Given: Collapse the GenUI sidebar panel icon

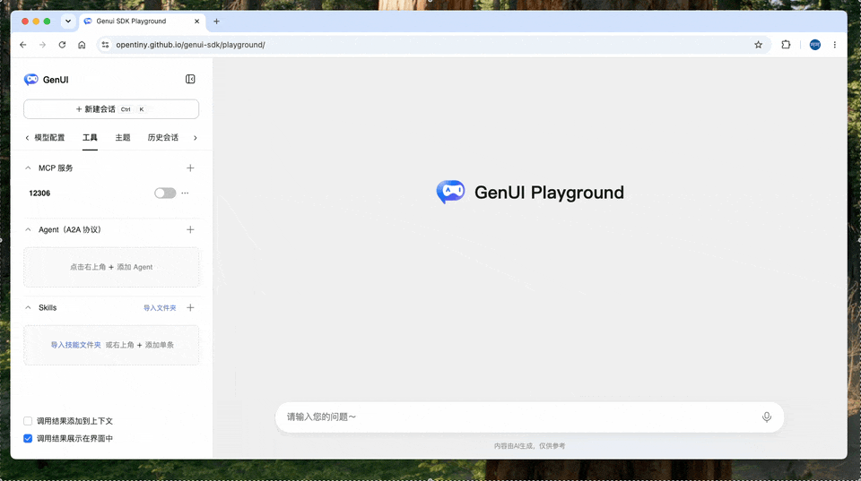Looking at the screenshot, I should 190,79.
